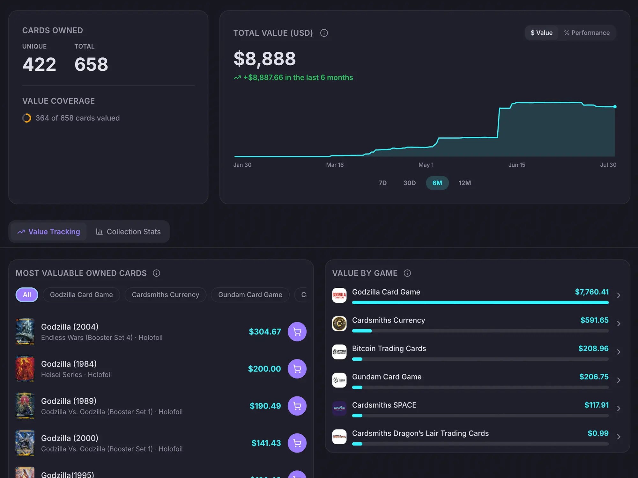The image size is (638, 478).
Task: Click '364 of 658 cards valued' text
Action: coord(78,118)
